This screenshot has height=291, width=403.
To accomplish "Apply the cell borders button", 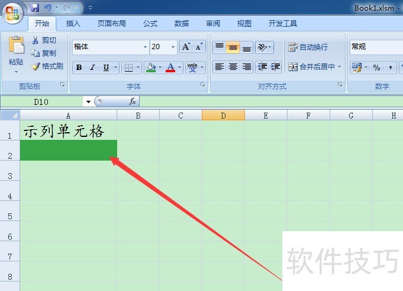I will click(128, 68).
